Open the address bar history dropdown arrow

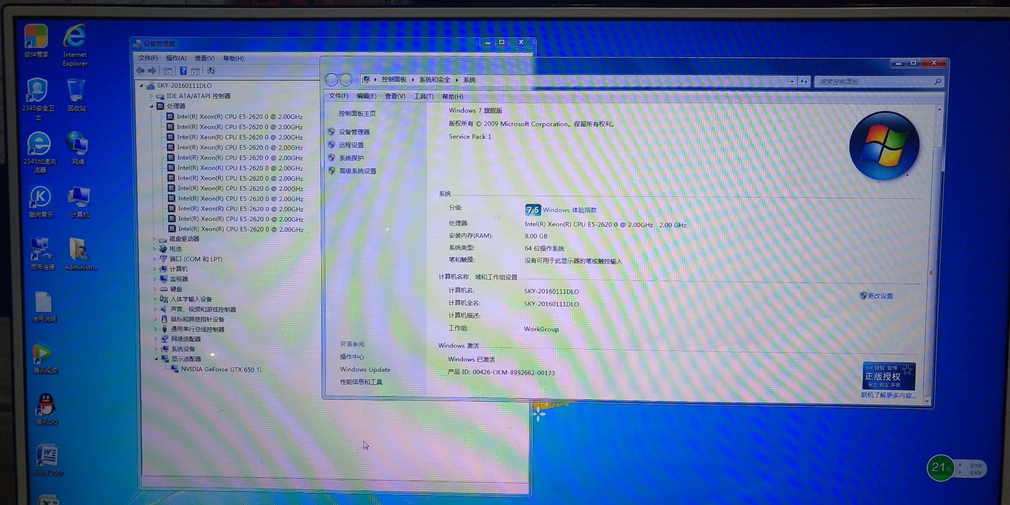click(792, 81)
